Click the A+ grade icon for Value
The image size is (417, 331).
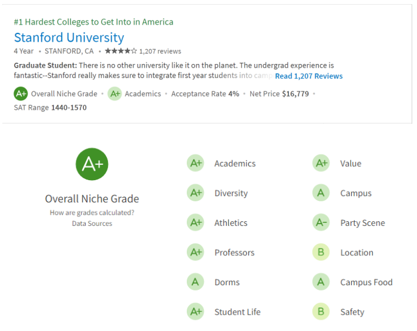321,163
